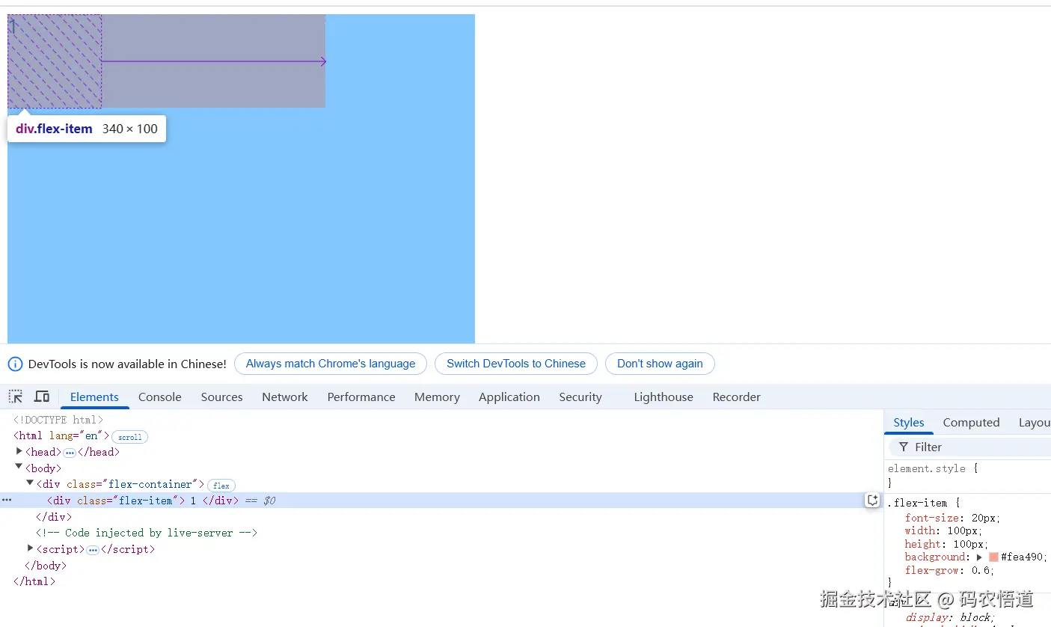Select the Styles sidebar tab
Screen dimensions: 1051x627
(x=909, y=423)
